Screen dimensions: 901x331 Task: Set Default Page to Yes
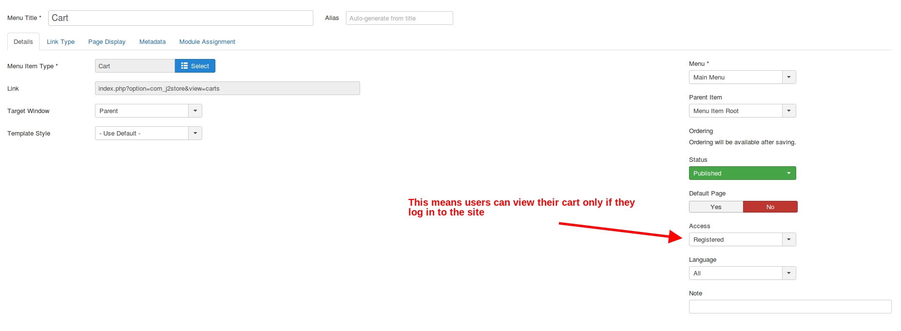716,207
